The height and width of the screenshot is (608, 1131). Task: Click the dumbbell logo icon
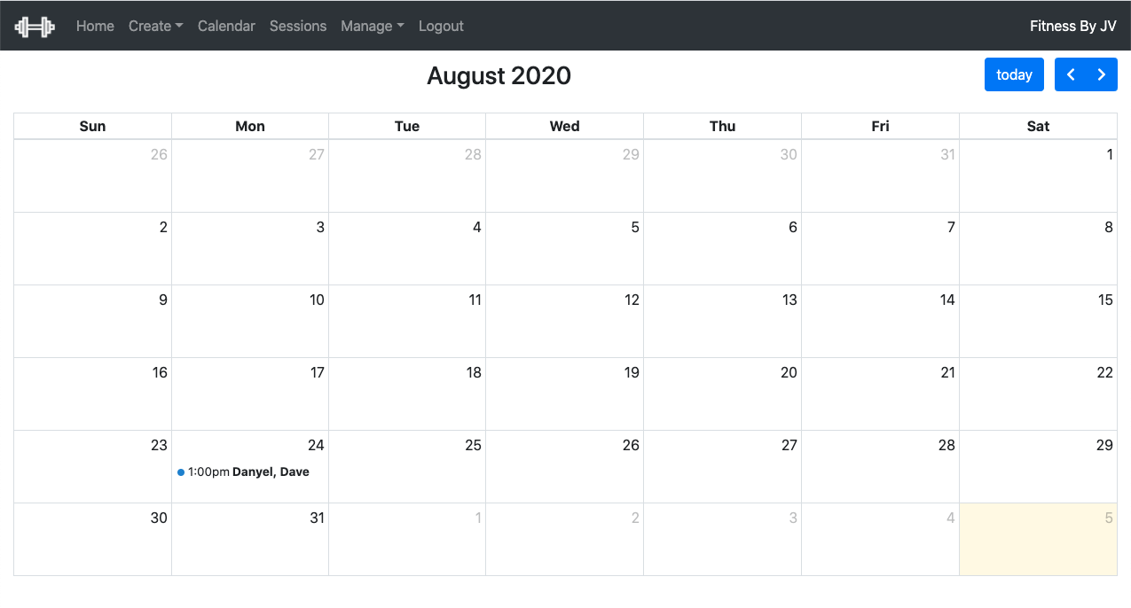click(x=35, y=27)
